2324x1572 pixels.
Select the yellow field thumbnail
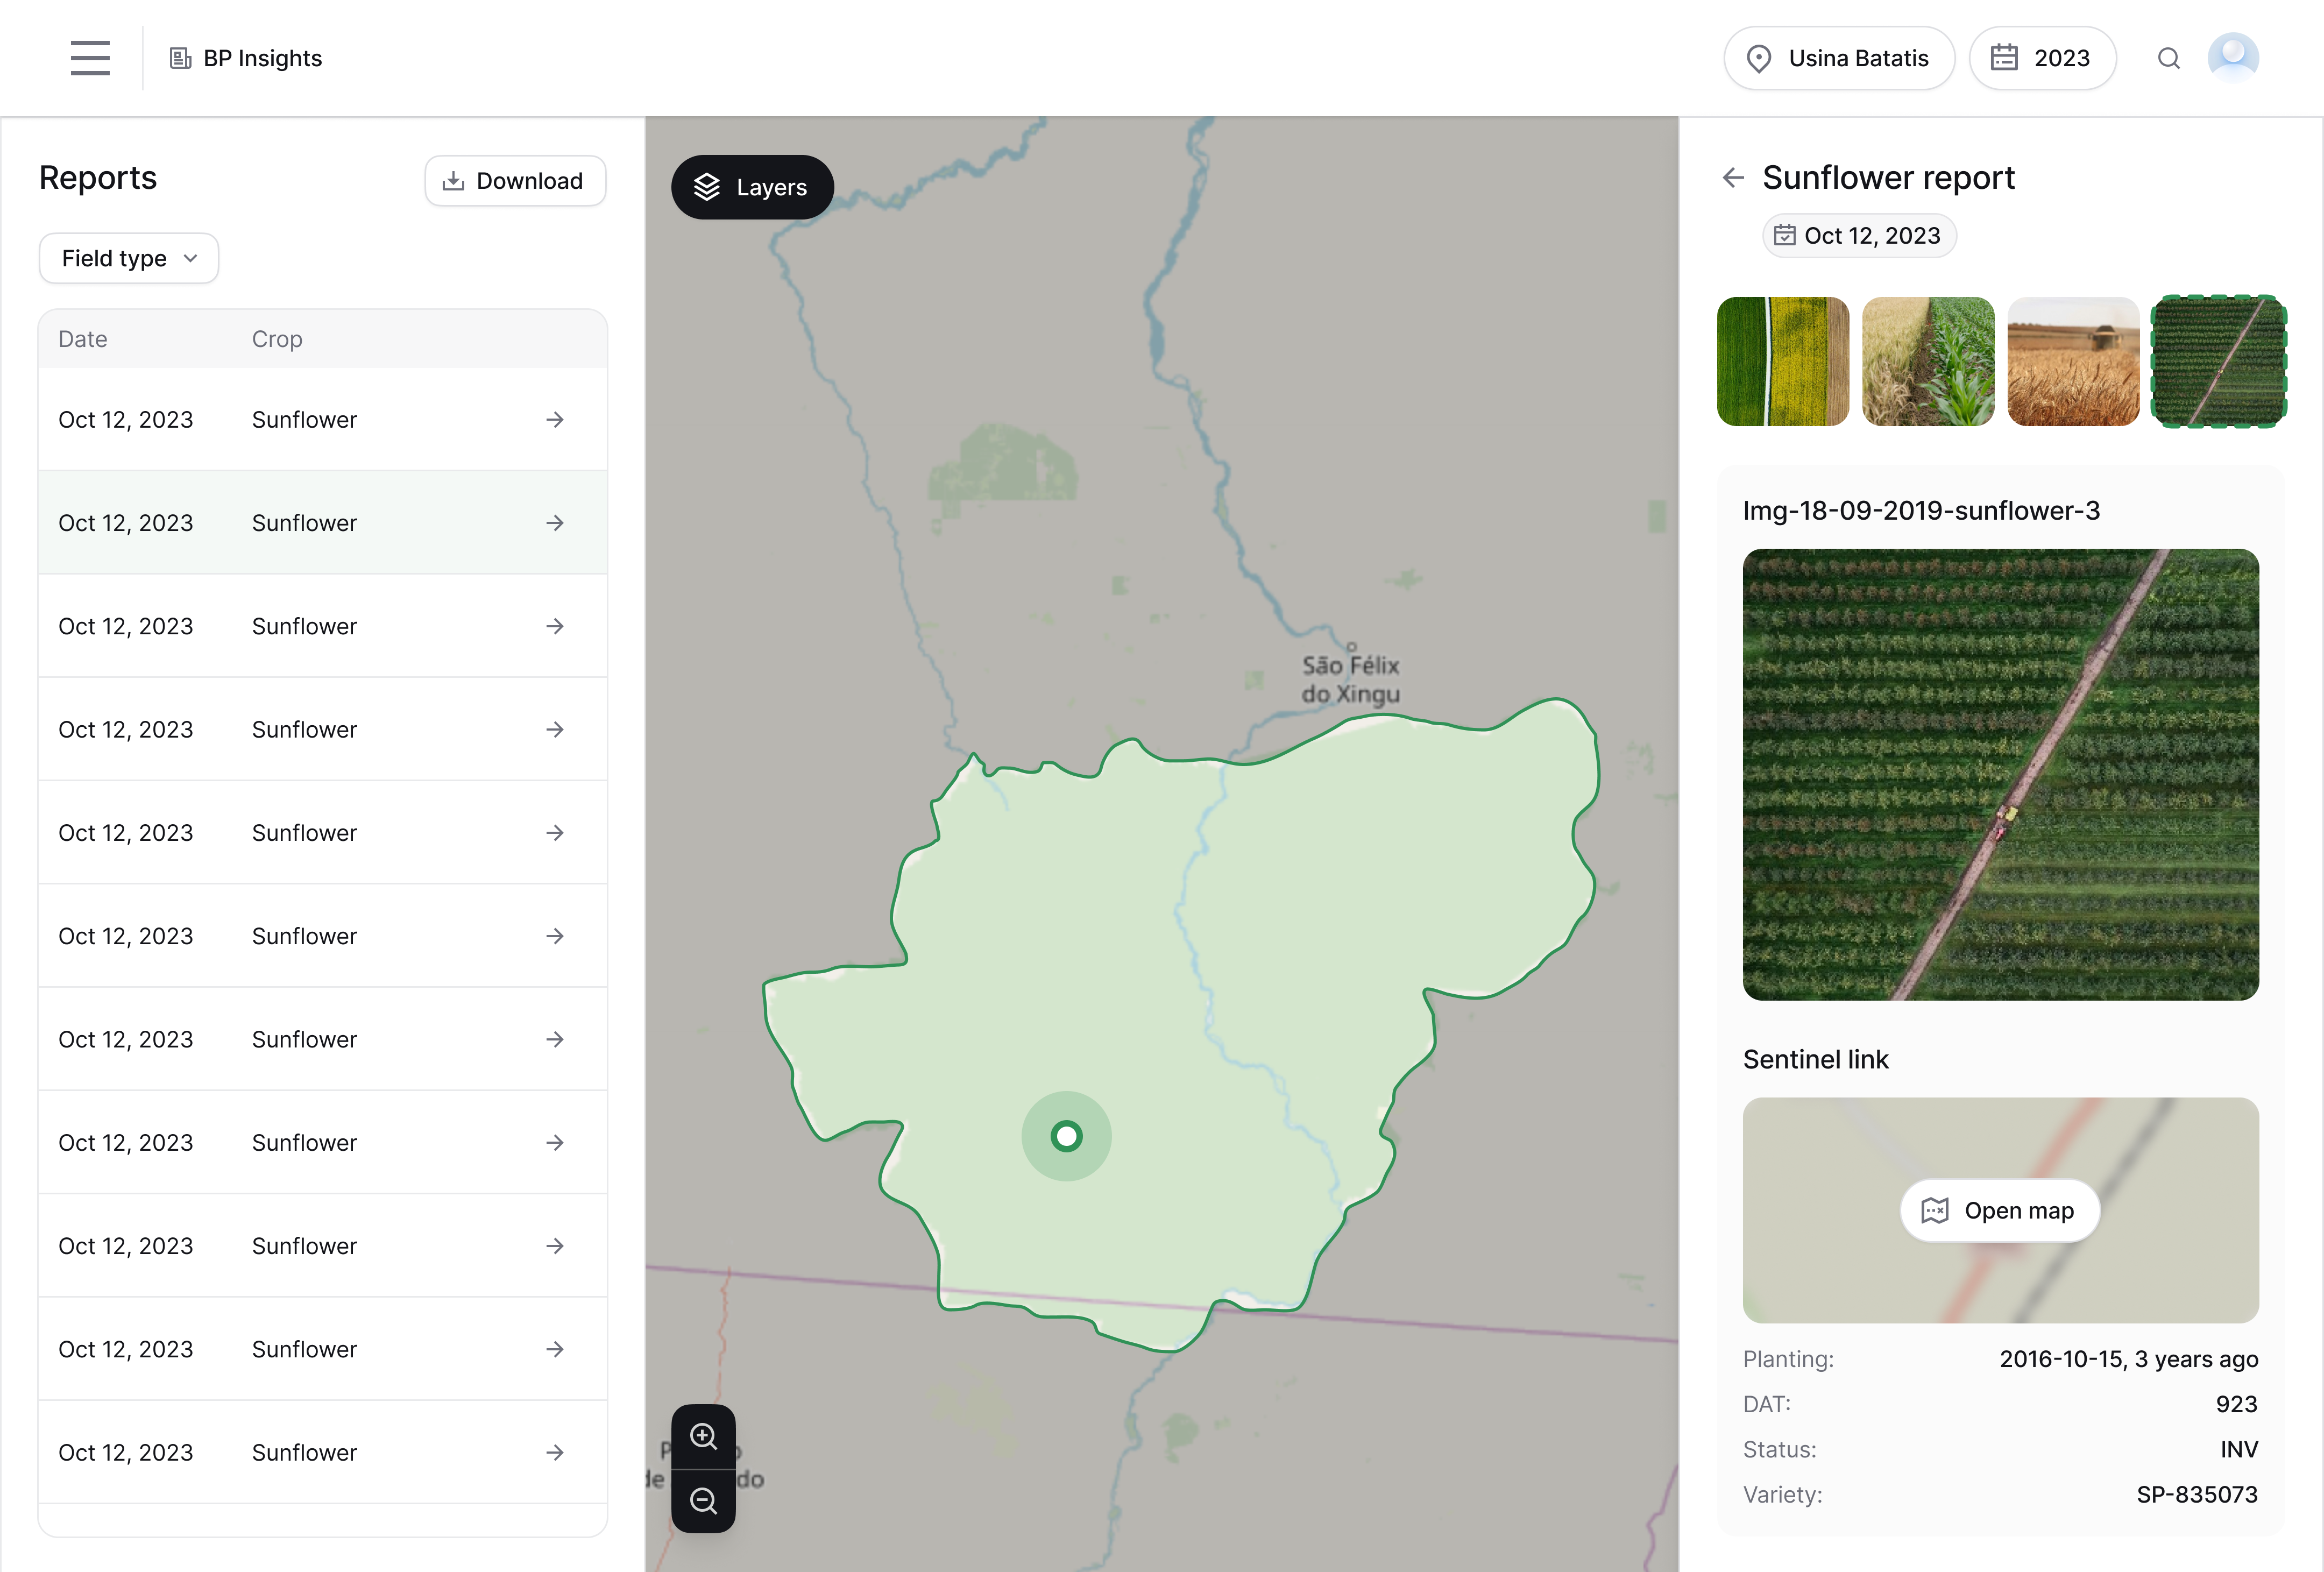[1783, 361]
